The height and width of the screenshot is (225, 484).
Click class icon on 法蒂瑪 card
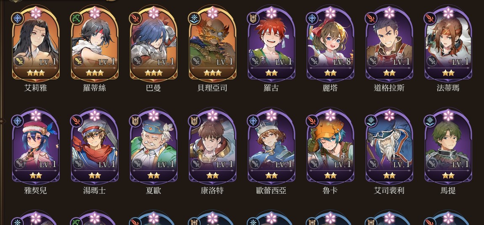point(430,19)
